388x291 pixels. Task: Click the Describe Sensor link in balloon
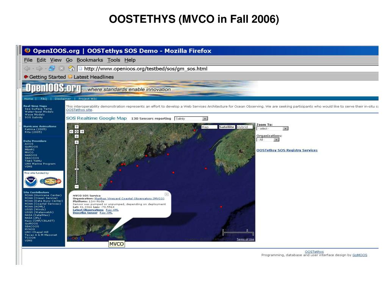85,213
